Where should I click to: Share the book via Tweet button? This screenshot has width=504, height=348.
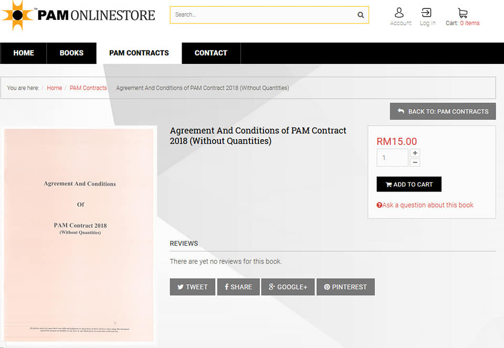(x=192, y=287)
